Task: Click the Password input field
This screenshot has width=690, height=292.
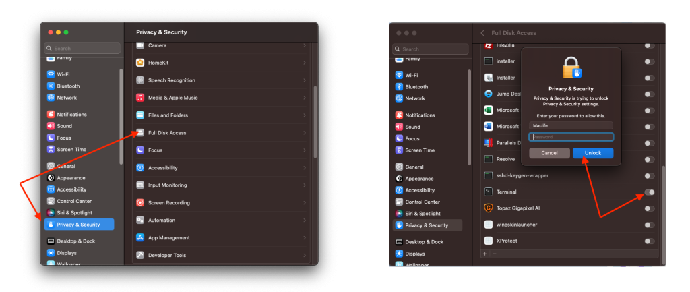Action: pos(571,137)
